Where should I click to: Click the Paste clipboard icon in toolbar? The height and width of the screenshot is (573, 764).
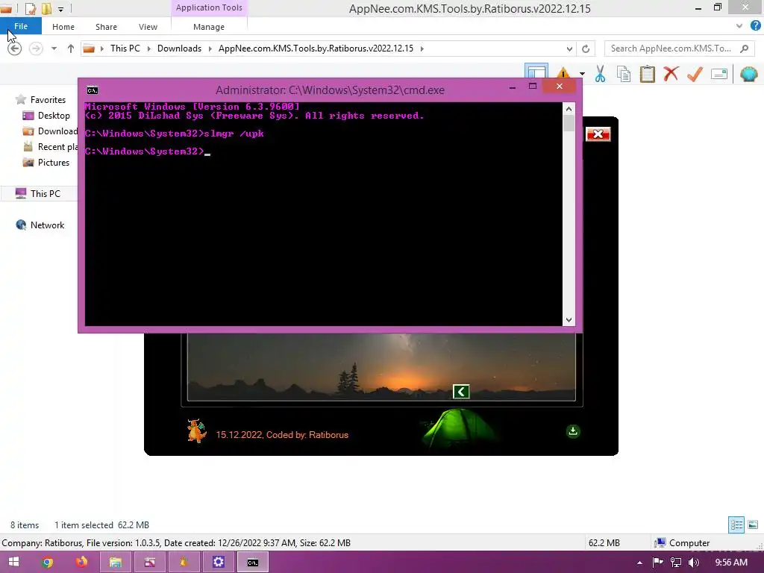point(647,74)
